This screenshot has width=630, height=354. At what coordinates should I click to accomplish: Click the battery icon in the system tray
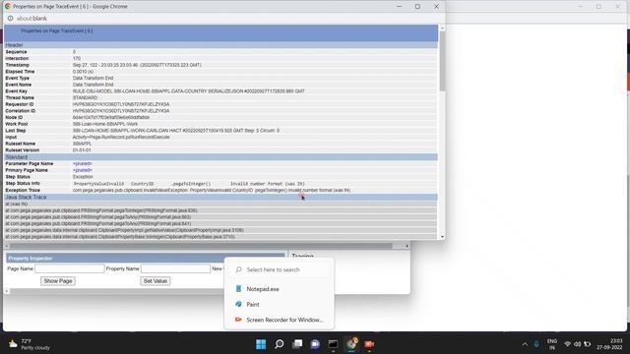pyautogui.click(x=587, y=344)
